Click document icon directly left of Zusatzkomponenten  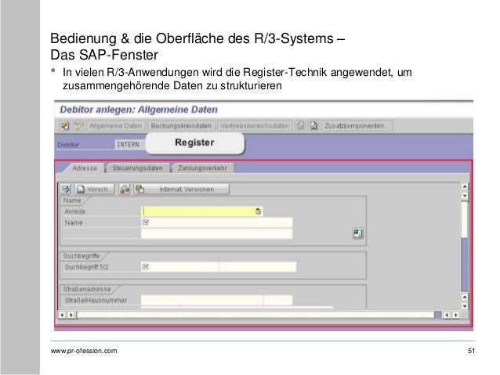click(x=313, y=126)
